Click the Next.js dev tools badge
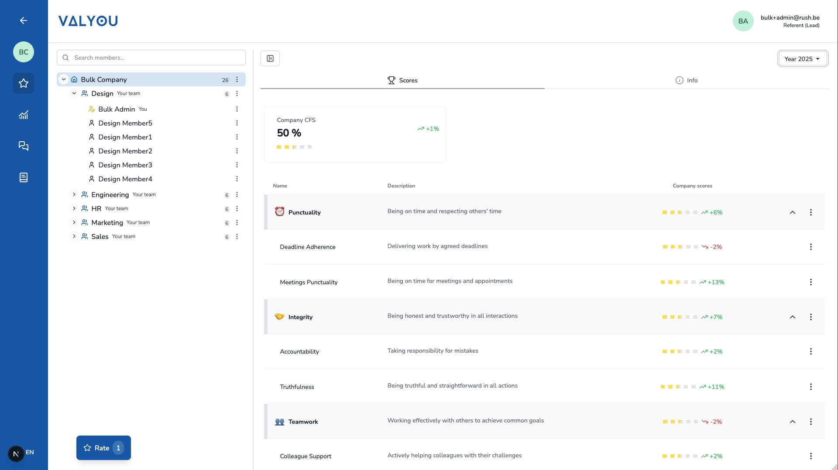 16,454
